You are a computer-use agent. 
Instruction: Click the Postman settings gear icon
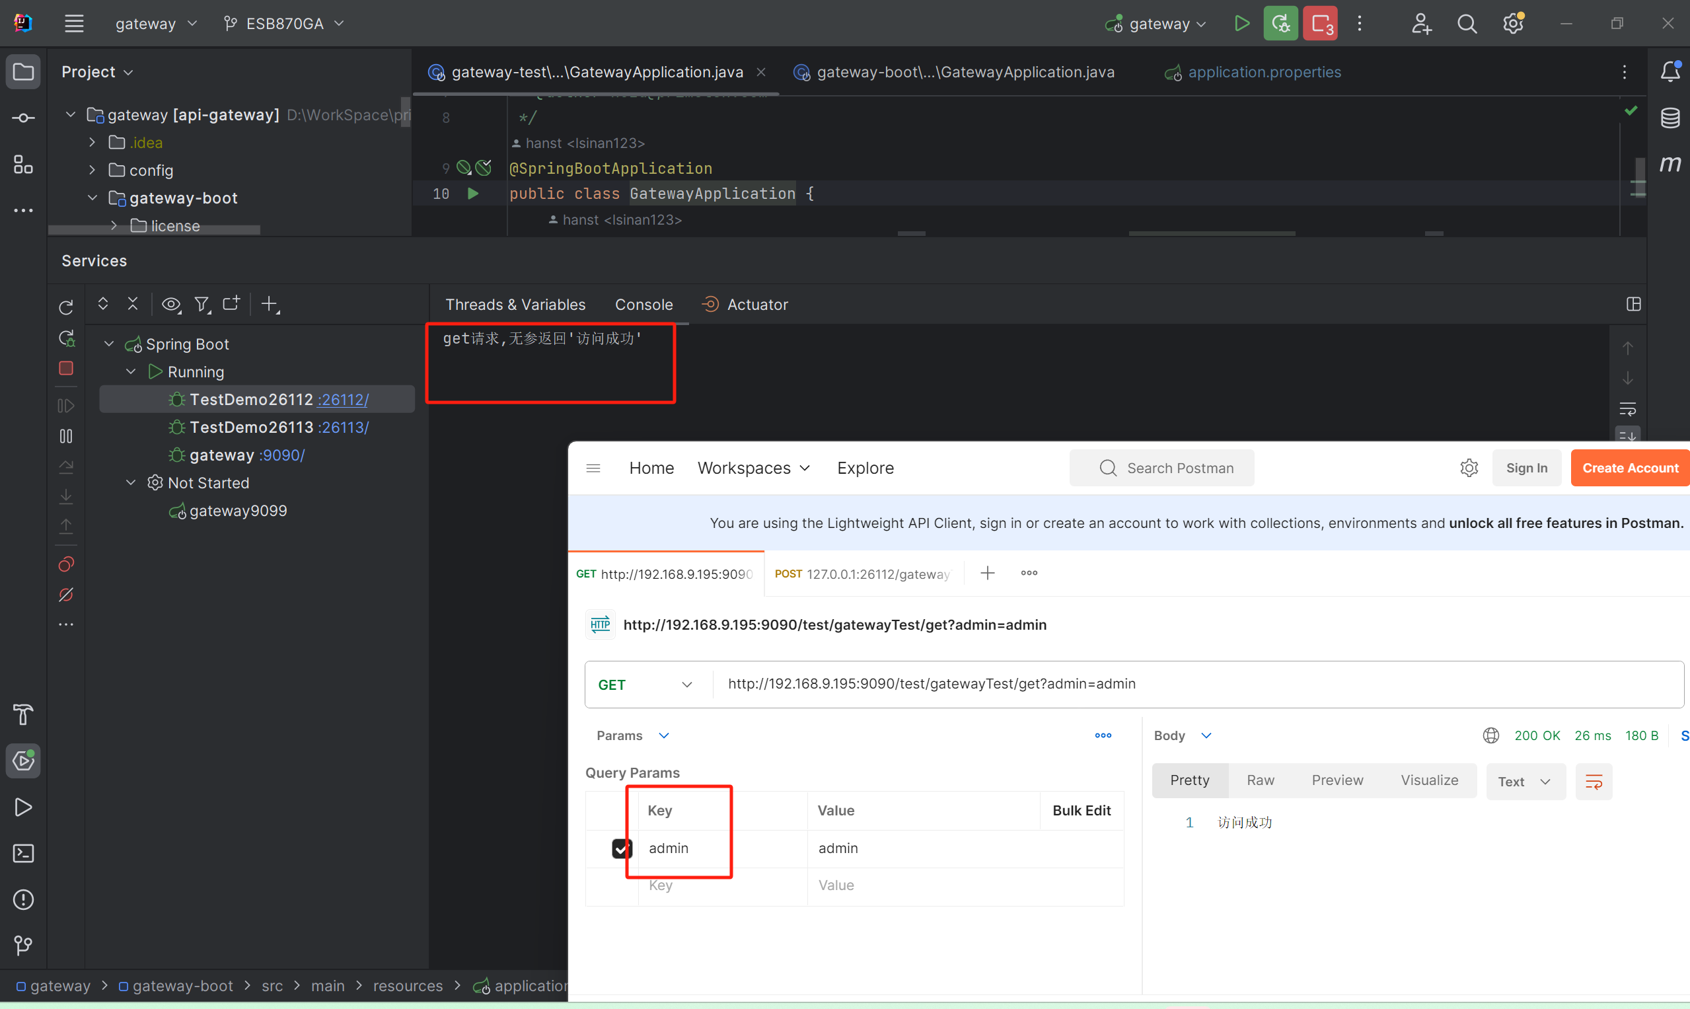click(1469, 468)
